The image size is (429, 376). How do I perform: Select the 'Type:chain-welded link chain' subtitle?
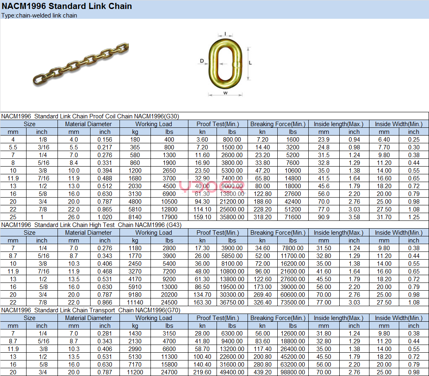[x=39, y=16]
